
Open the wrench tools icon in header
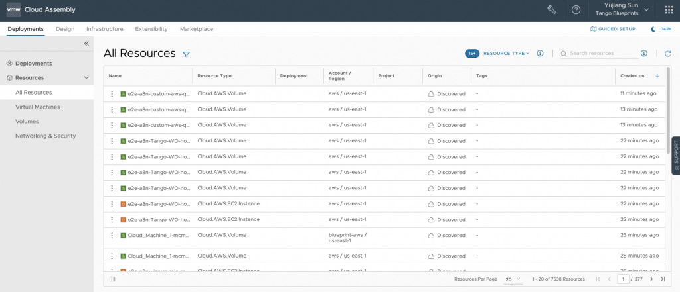pos(551,9)
